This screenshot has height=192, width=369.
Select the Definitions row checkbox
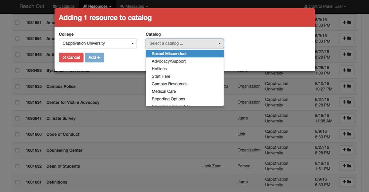click(x=17, y=182)
